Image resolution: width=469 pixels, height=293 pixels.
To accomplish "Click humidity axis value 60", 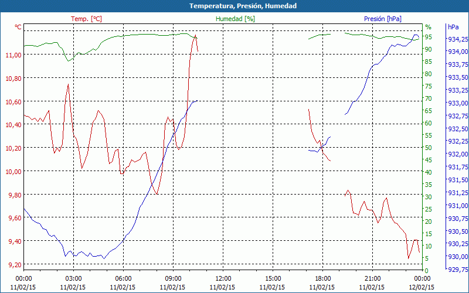I will 429,123.
